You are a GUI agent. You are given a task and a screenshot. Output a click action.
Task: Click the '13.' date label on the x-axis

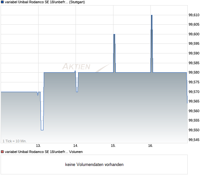[38, 146]
